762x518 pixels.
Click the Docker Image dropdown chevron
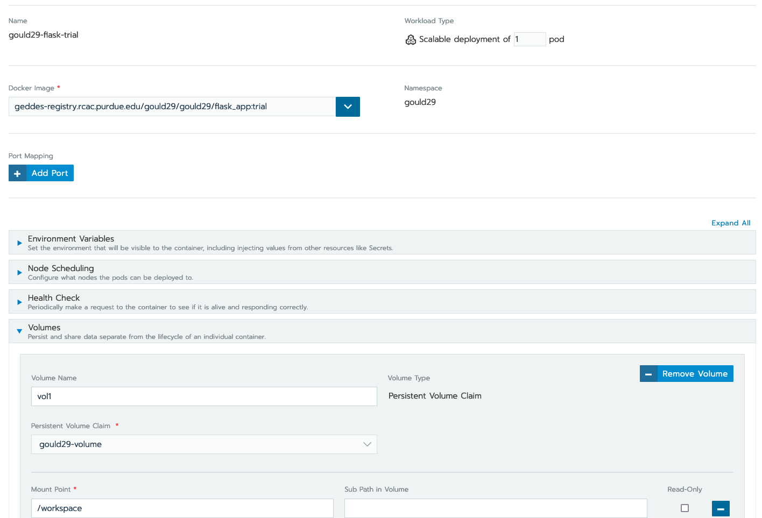coord(348,107)
